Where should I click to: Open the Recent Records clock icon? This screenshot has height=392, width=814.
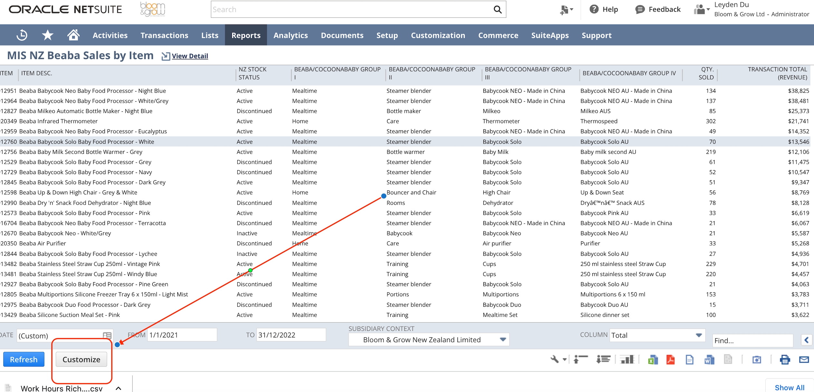pos(22,35)
